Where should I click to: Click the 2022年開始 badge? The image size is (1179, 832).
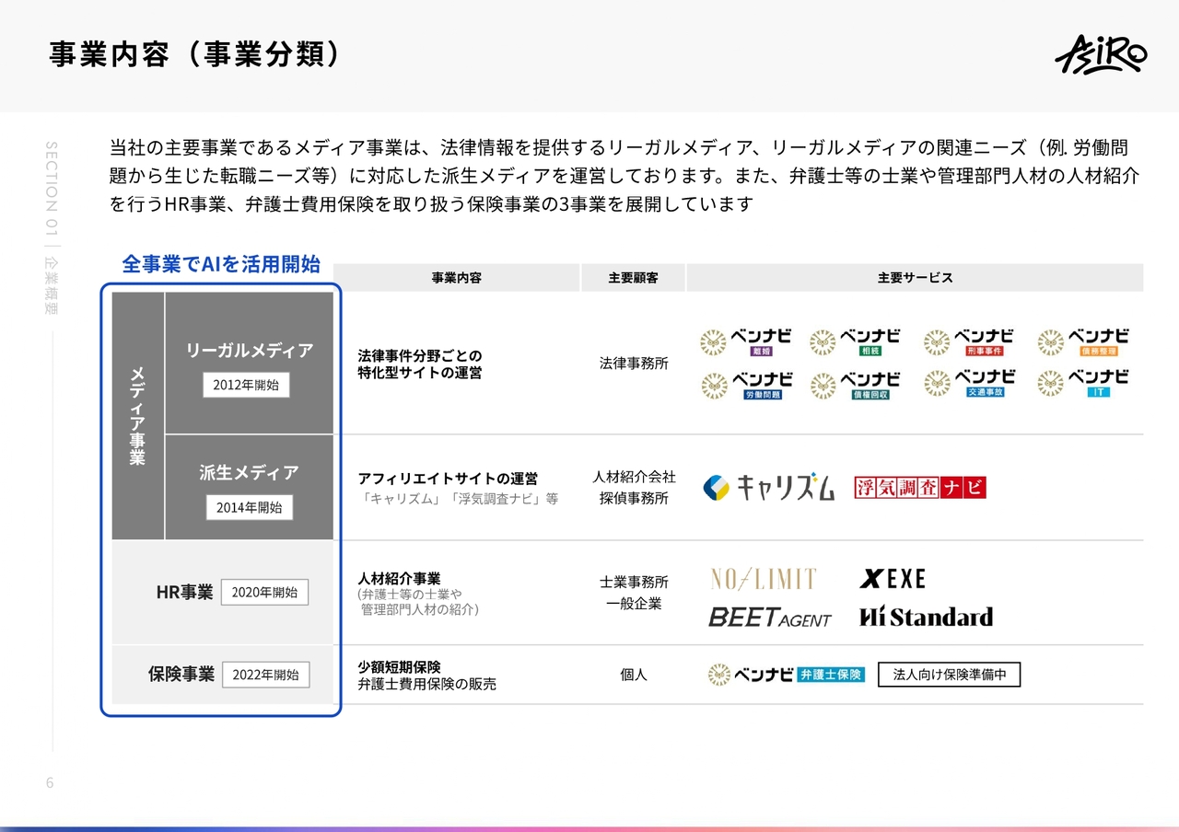(265, 675)
